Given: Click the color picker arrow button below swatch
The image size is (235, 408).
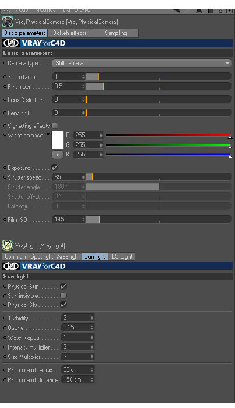Looking at the screenshot, I should point(58,155).
